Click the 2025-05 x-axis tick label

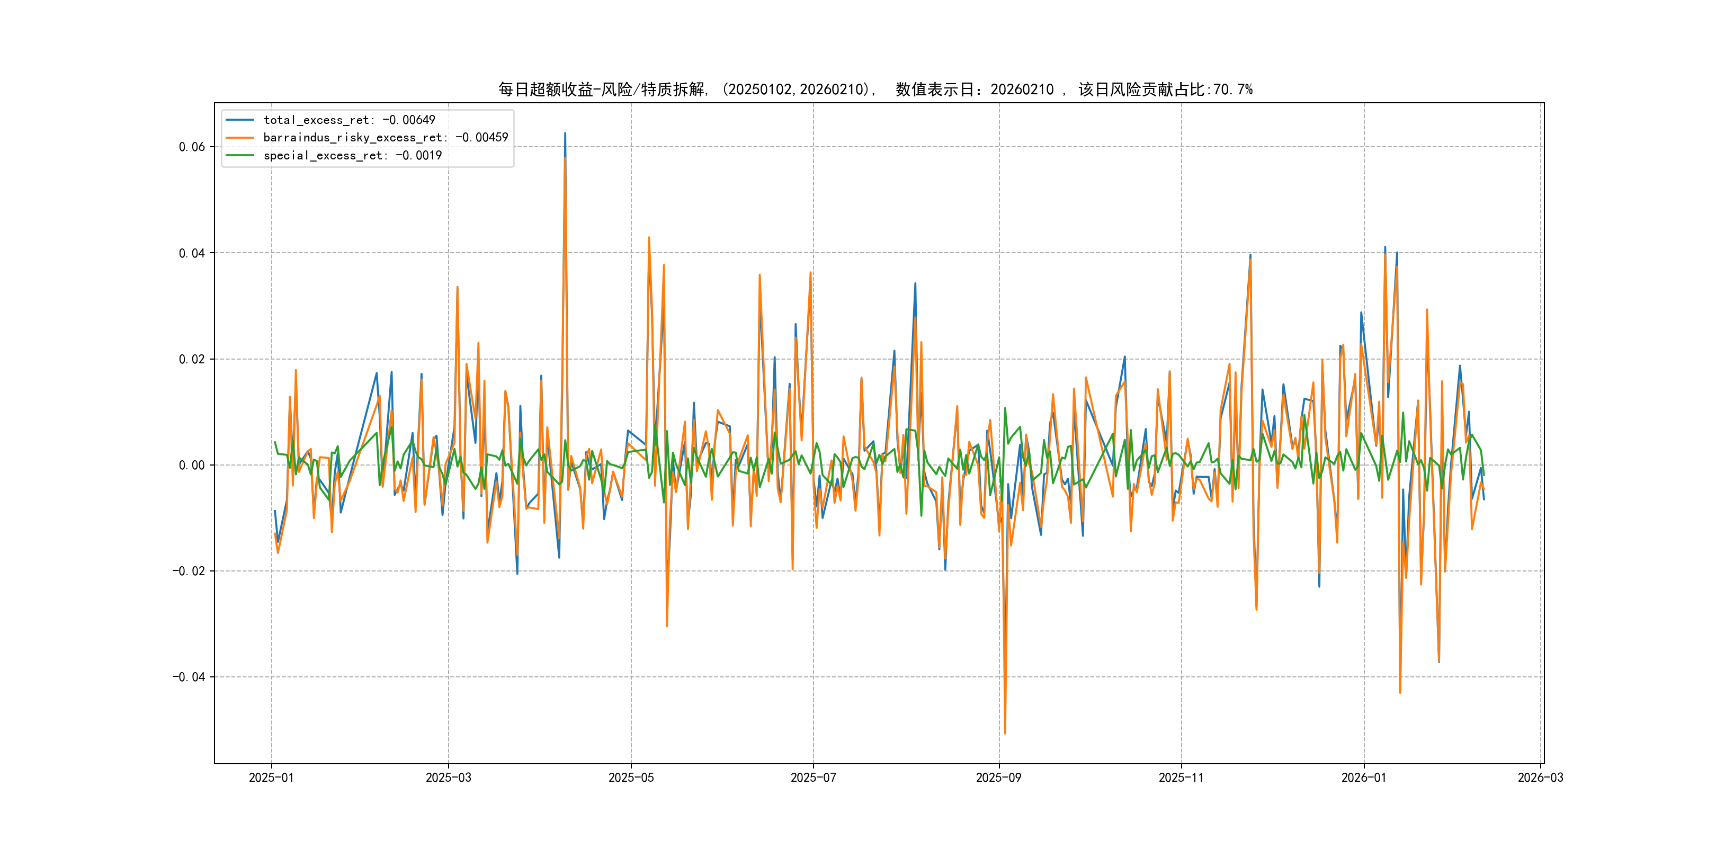631,777
